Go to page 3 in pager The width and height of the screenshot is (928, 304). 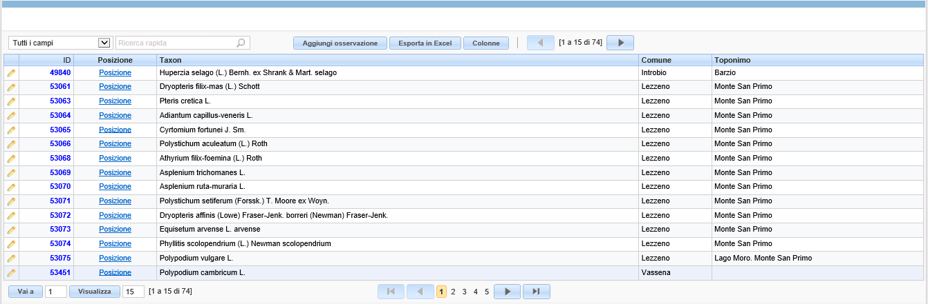click(x=464, y=292)
